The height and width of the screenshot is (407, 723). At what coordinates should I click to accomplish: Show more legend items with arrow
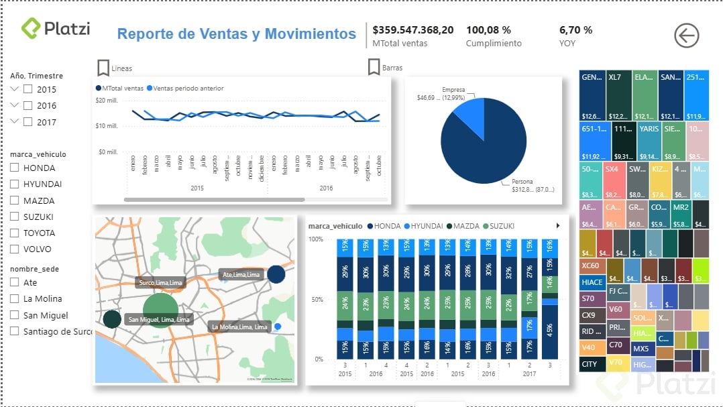click(558, 226)
